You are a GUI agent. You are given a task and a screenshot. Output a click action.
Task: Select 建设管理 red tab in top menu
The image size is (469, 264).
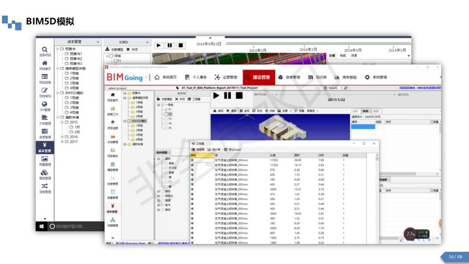tap(258, 77)
